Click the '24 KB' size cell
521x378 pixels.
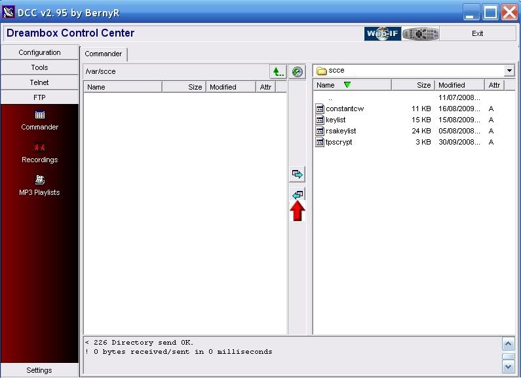421,131
